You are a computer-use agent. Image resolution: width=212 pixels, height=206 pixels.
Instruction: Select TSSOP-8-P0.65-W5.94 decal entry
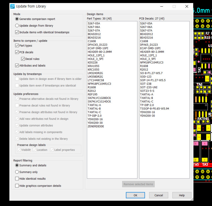(154, 109)
